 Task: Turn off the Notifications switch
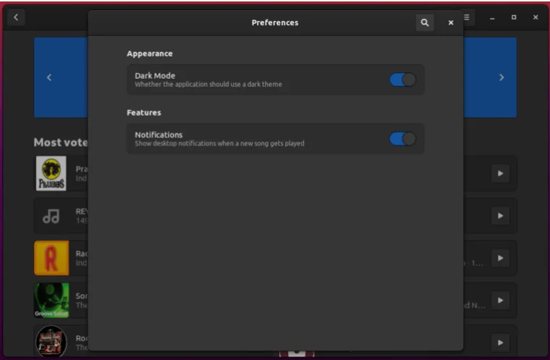(x=402, y=139)
